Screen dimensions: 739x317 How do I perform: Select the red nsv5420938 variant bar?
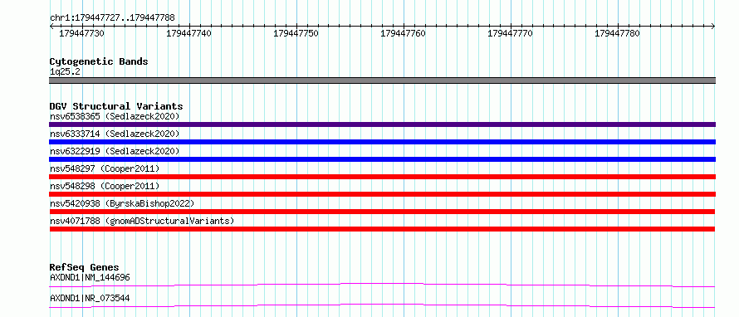pyautogui.click(x=382, y=212)
